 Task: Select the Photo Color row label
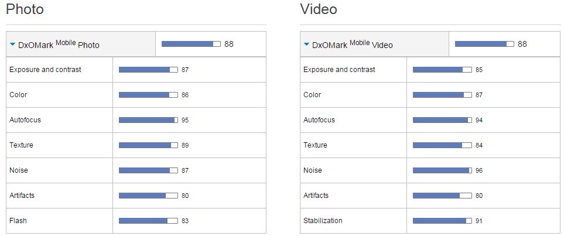pyautogui.click(x=18, y=95)
